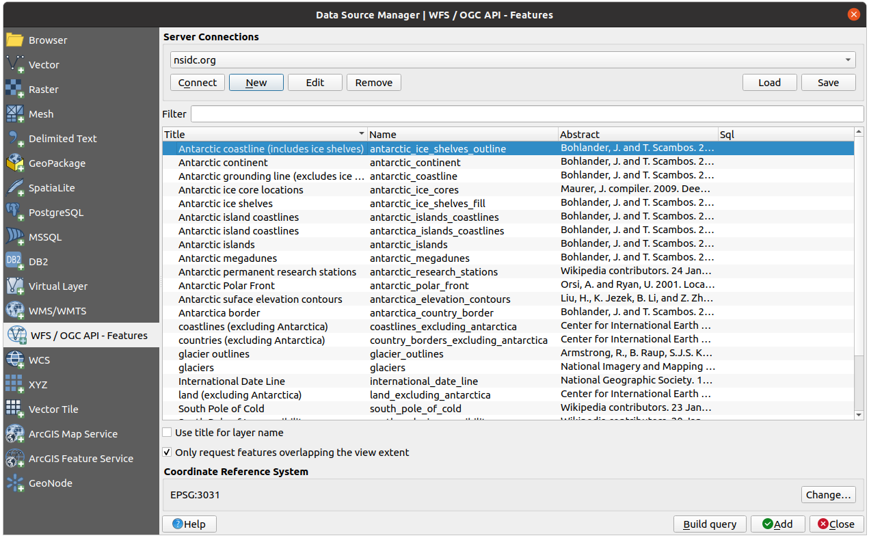Open the Browser source icon
The height and width of the screenshot is (538, 869).
[x=15, y=40]
